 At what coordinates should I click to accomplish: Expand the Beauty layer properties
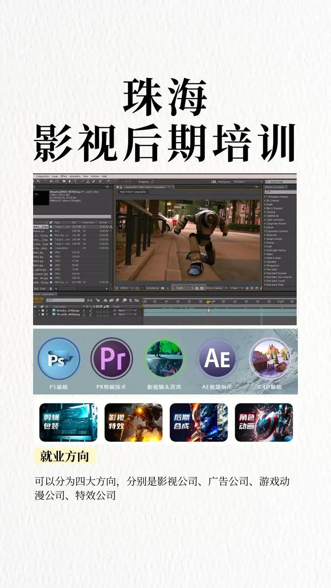[39, 311]
